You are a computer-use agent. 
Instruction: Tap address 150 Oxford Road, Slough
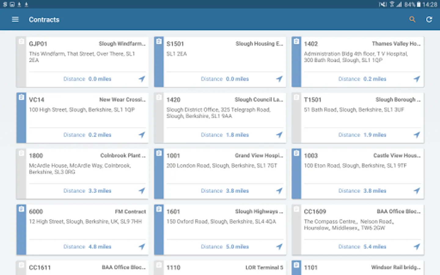(x=221, y=222)
